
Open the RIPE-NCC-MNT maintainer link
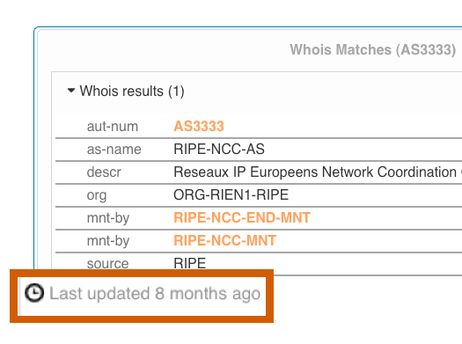[224, 240]
